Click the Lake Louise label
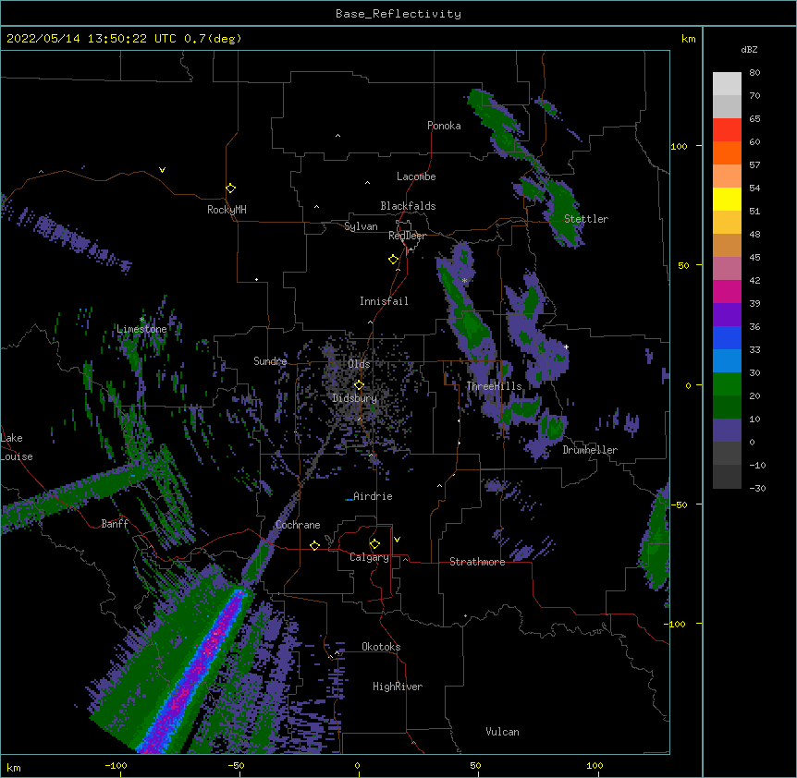Screen dimensions: 797x778 [x=17, y=447]
